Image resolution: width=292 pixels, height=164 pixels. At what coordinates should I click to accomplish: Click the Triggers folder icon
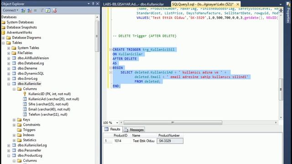[19, 130]
